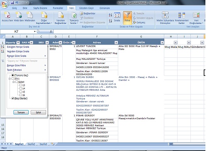Open the Sipariş column filter dropdown
This screenshot has width=212, height=151.
coord(18,42)
